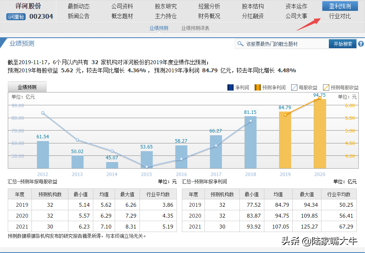This screenshot has height=253, width=365.
Task: Toggle 净利润 legend swatch
Action: pyautogui.click(x=230, y=87)
